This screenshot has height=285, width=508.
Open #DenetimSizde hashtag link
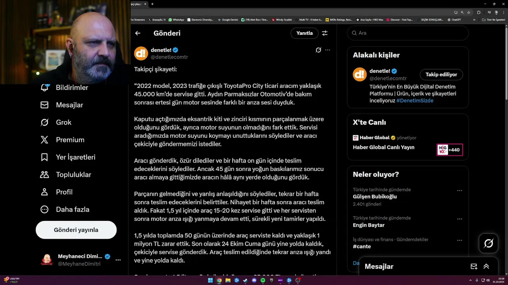[415, 101]
